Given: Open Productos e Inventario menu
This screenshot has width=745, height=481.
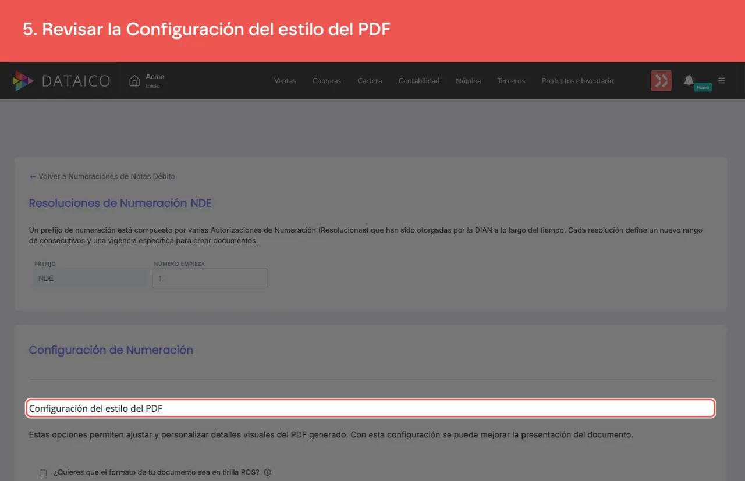Looking at the screenshot, I should pos(577,81).
